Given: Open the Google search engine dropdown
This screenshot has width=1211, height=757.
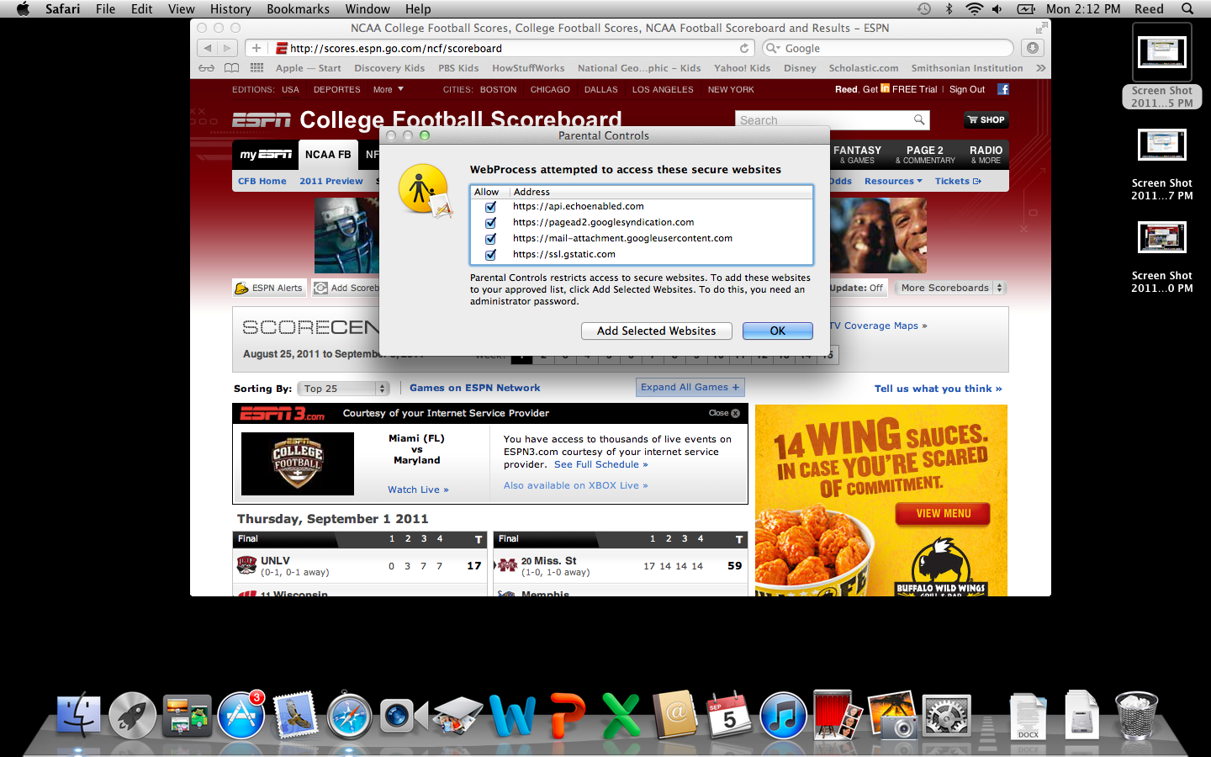Looking at the screenshot, I should click(774, 48).
